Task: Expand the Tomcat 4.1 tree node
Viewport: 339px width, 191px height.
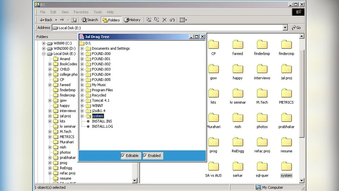Action: [82, 101]
